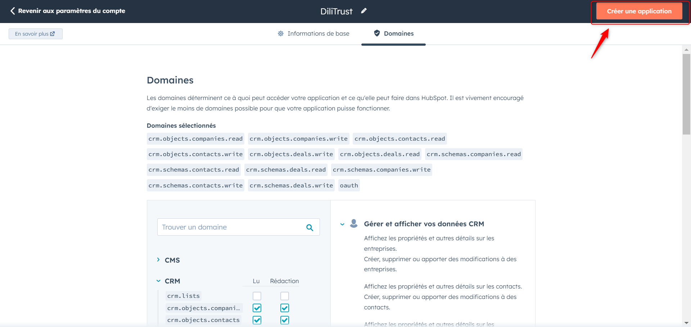Collapse the CRM section

click(158, 281)
